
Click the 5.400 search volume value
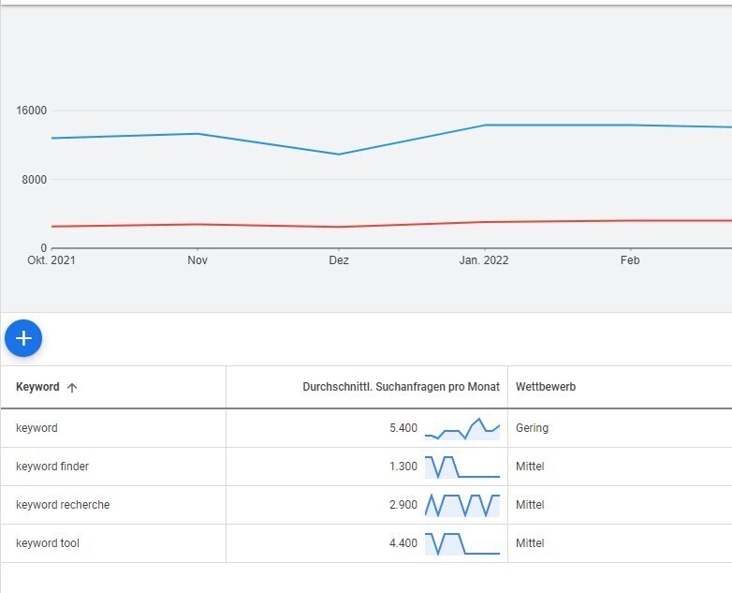pyautogui.click(x=403, y=428)
